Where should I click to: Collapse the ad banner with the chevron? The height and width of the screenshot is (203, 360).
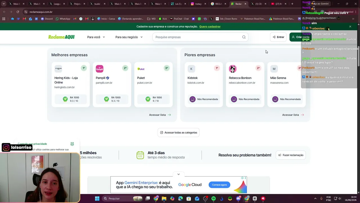179,174
